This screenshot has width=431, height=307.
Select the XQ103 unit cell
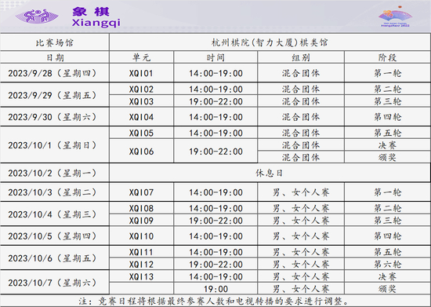(141, 101)
